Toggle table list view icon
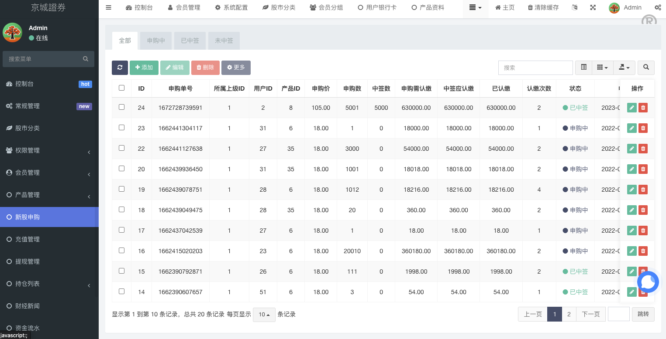The width and height of the screenshot is (666, 339). pos(583,68)
